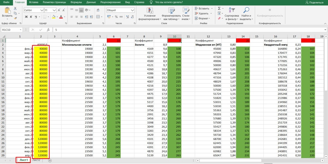Open sheet tab Лист2
This screenshot has height=164, width=328.
pyautogui.click(x=36, y=160)
